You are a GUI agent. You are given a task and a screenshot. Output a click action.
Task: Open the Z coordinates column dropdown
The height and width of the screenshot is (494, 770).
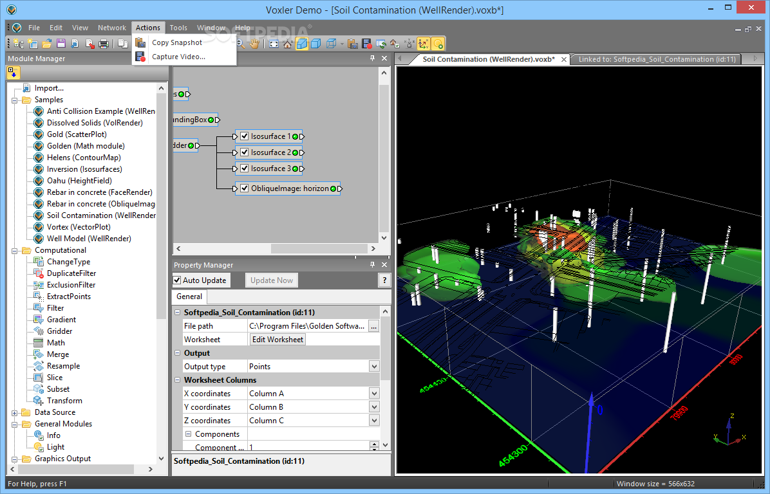[x=374, y=421]
